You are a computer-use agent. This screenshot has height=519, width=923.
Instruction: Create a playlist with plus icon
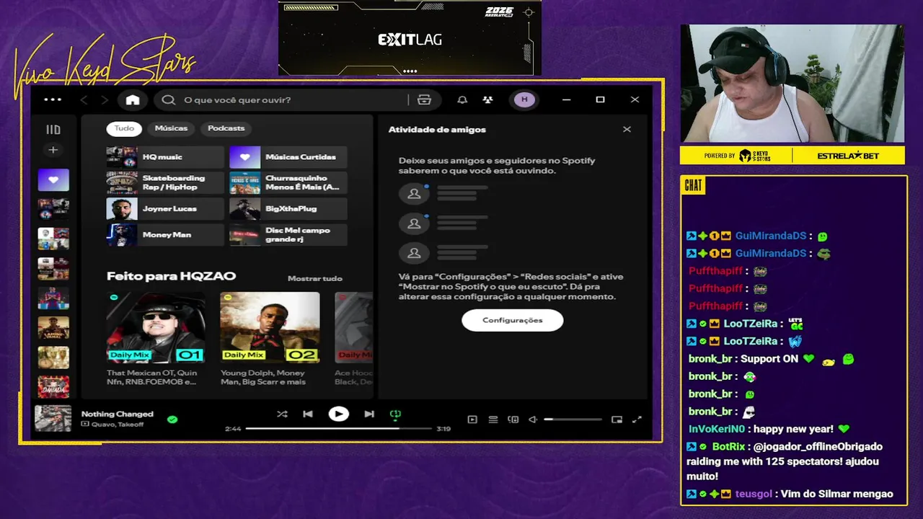click(53, 150)
